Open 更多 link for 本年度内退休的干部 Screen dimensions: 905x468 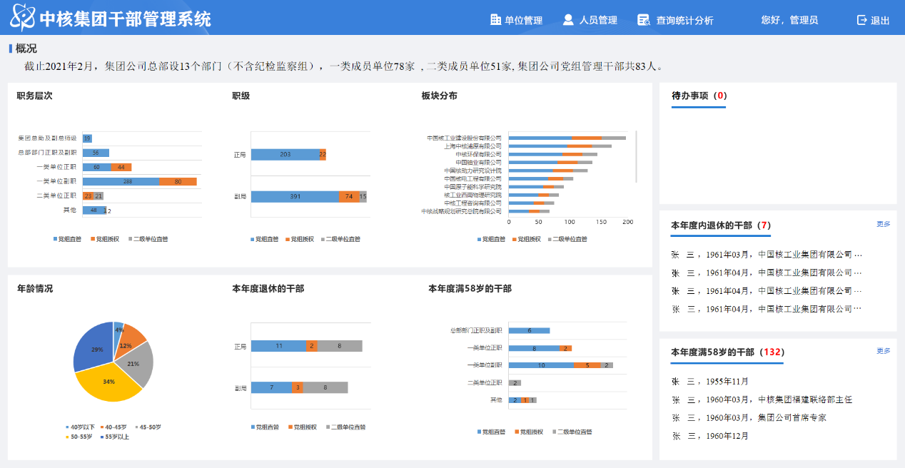(884, 224)
